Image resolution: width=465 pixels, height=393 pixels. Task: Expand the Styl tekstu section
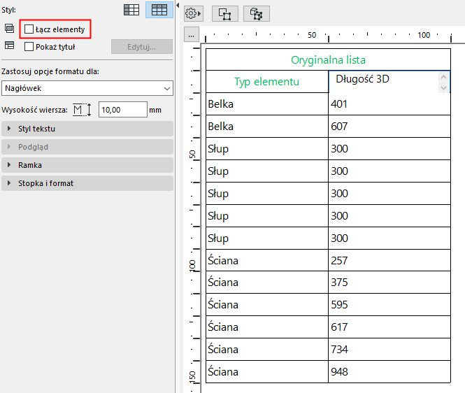pos(87,129)
